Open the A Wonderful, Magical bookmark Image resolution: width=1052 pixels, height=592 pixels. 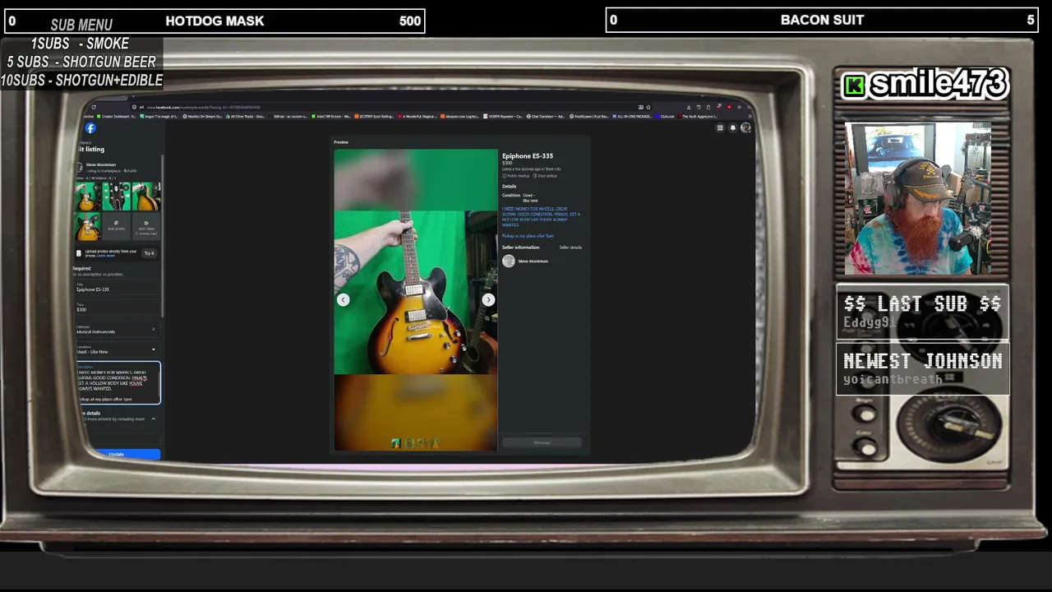pyautogui.click(x=418, y=117)
